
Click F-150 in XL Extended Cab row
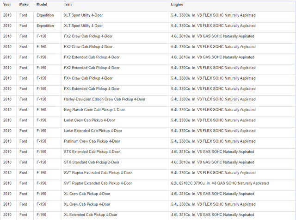click(x=41, y=215)
